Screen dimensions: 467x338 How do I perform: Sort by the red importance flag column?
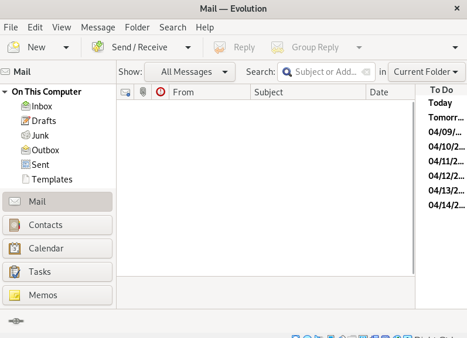point(161,92)
